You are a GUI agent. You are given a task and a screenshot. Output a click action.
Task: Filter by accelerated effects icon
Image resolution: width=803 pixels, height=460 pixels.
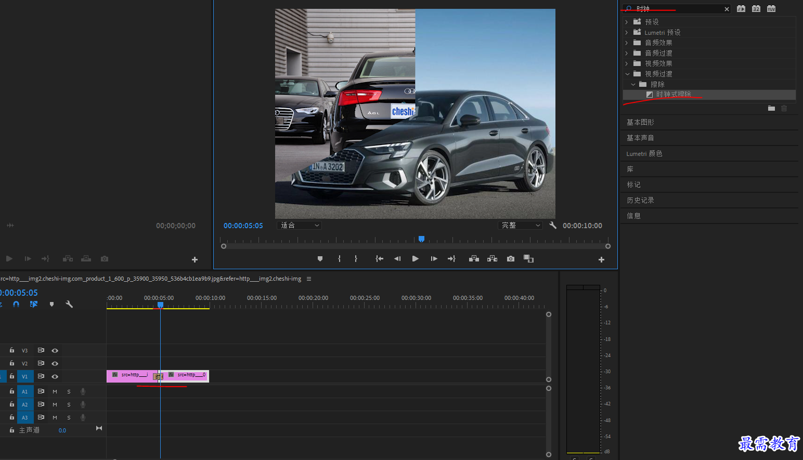click(741, 9)
